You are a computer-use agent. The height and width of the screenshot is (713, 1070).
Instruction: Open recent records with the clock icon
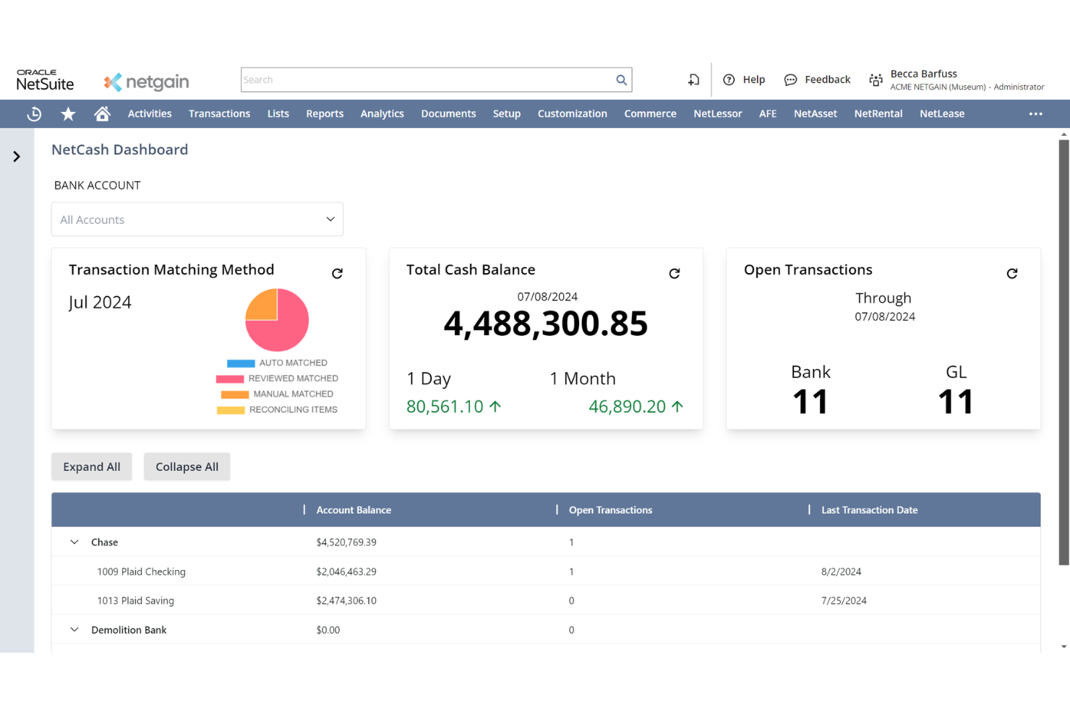(34, 113)
